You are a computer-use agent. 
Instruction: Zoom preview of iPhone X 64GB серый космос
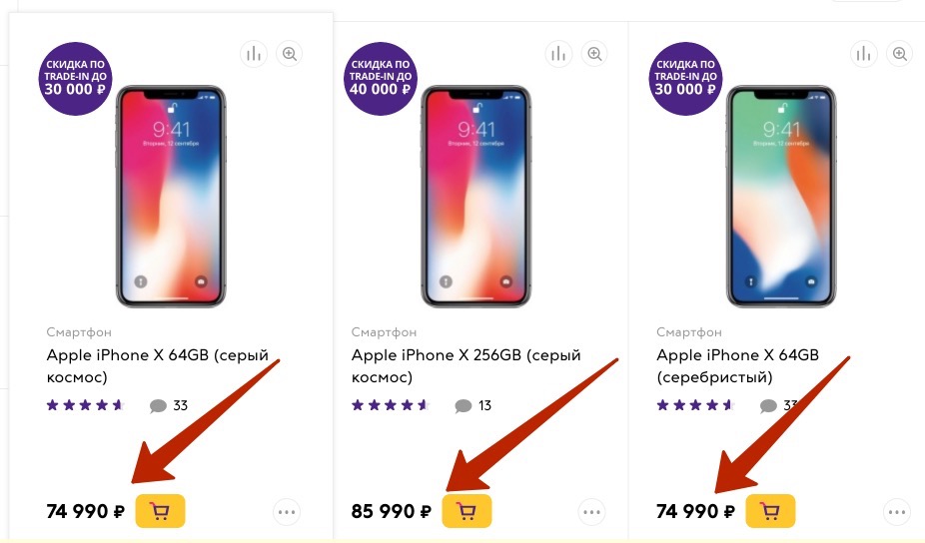pos(290,54)
